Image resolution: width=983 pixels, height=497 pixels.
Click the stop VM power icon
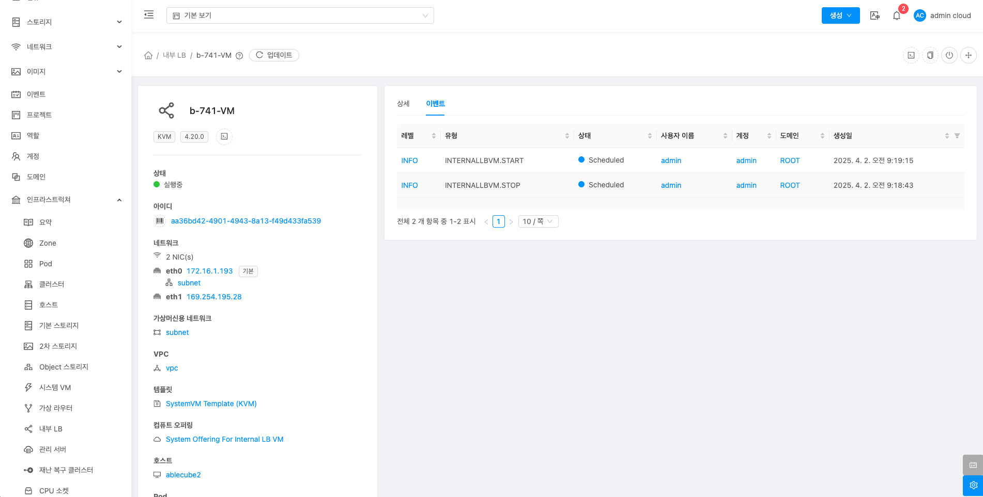click(949, 55)
